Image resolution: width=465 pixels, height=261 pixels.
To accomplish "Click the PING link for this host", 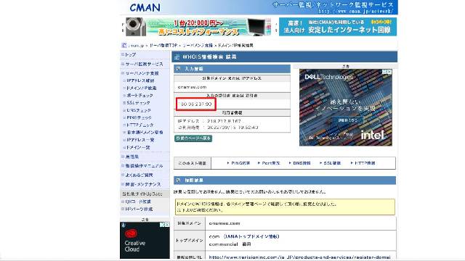I will pos(239,163).
